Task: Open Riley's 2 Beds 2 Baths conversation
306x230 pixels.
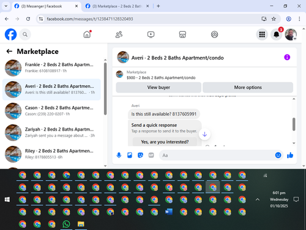Action: pos(51,154)
